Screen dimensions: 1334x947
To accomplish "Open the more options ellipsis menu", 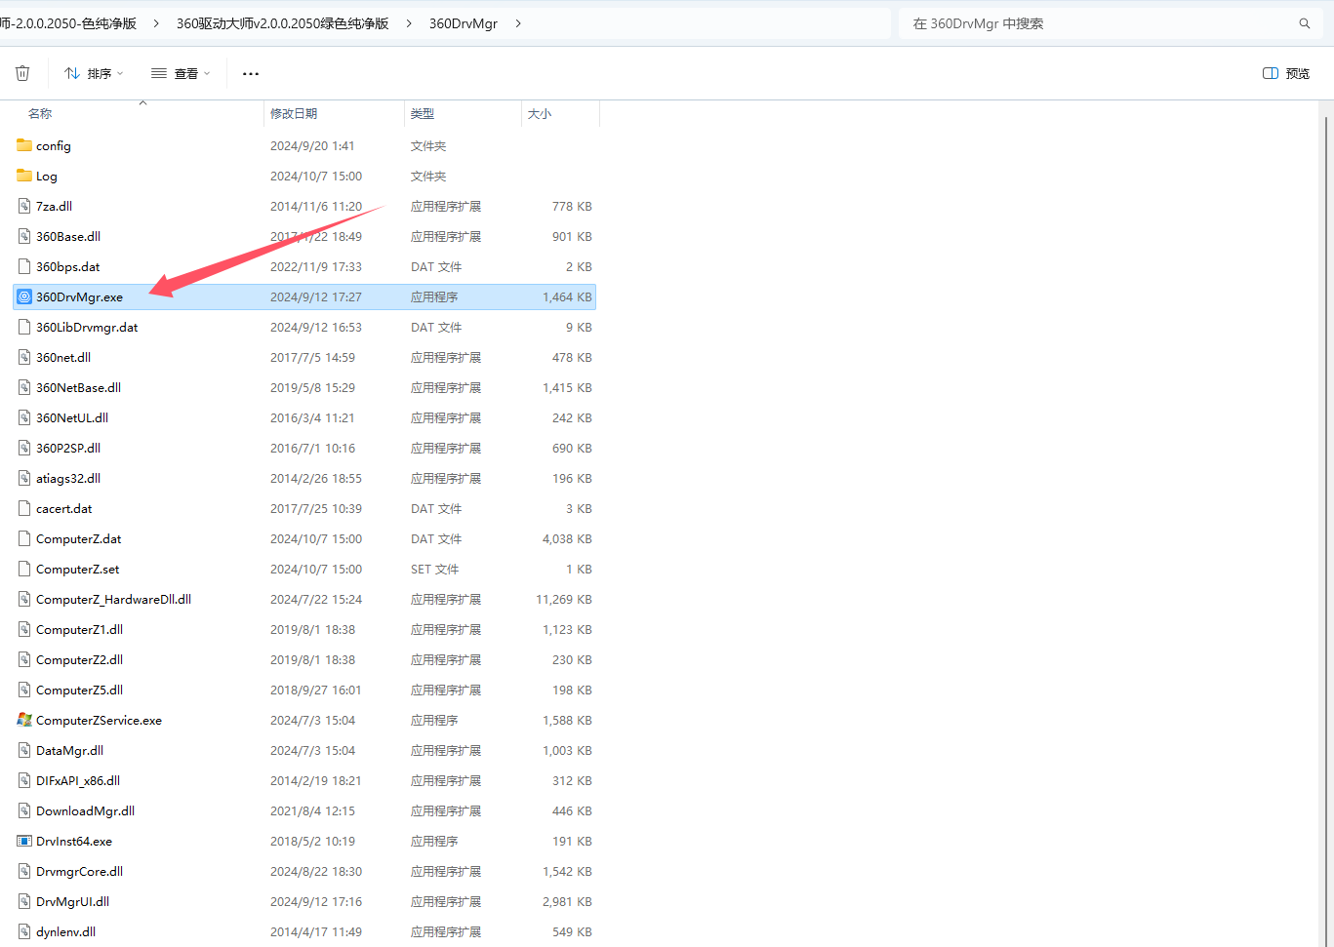I will [x=251, y=73].
